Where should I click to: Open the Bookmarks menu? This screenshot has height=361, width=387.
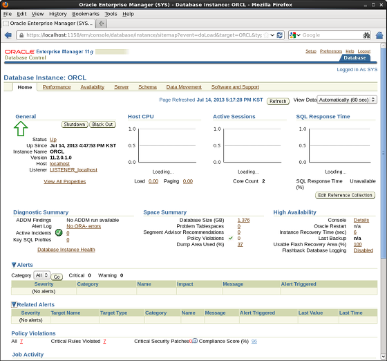click(x=86, y=14)
